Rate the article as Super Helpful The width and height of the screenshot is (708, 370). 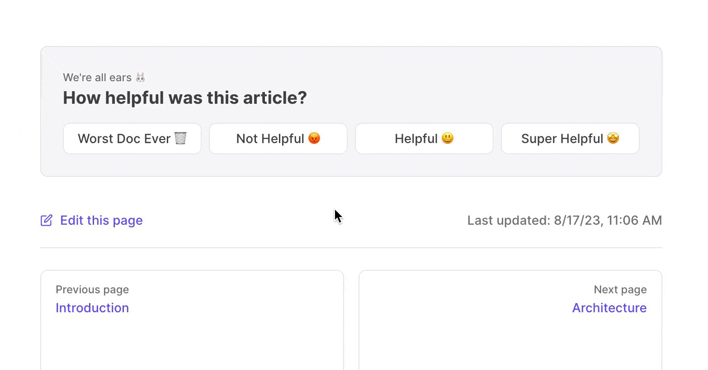[x=570, y=139]
